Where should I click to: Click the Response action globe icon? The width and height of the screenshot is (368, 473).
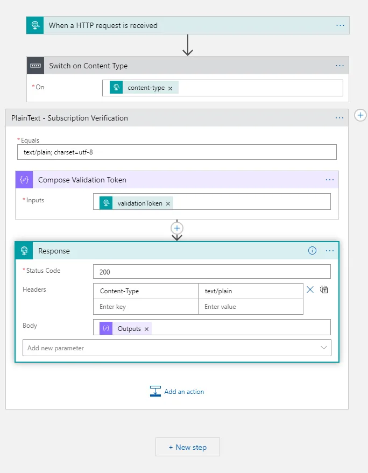pyautogui.click(x=24, y=251)
